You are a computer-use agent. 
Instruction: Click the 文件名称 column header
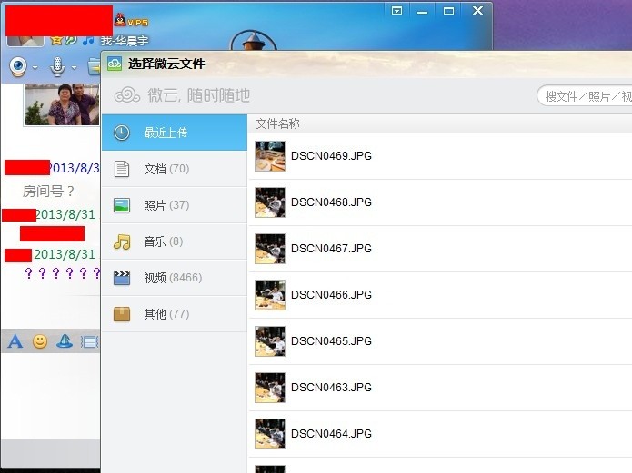277,123
